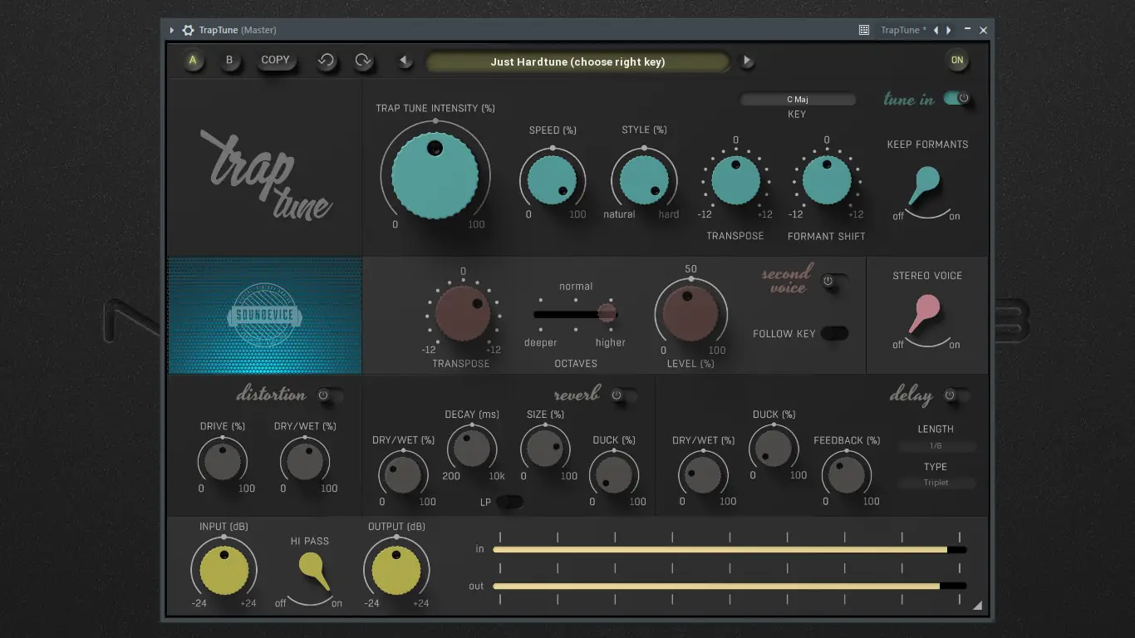Click the Octaves deeper/higher slider handle
The width and height of the screenshot is (1135, 638).
pyautogui.click(x=607, y=312)
